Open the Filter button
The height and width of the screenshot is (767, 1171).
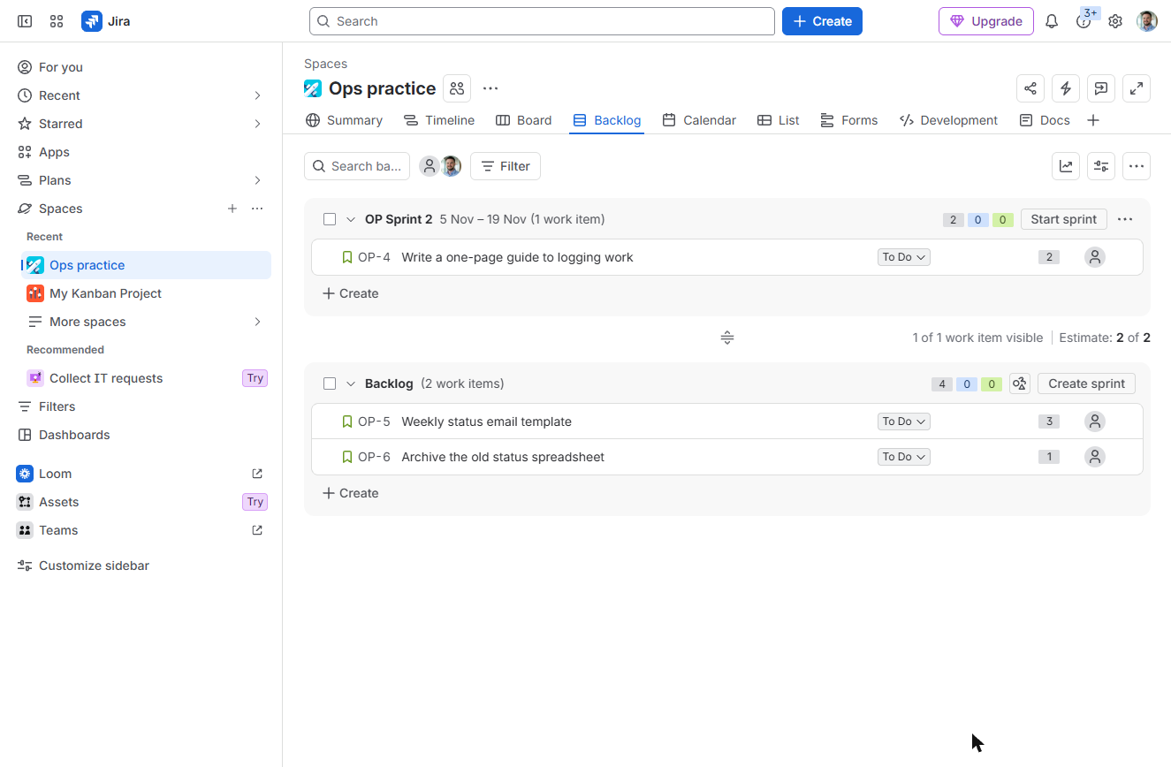click(x=506, y=166)
